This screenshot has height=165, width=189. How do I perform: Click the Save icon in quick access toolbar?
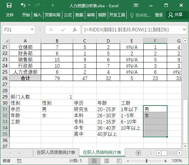[x=9, y=5]
